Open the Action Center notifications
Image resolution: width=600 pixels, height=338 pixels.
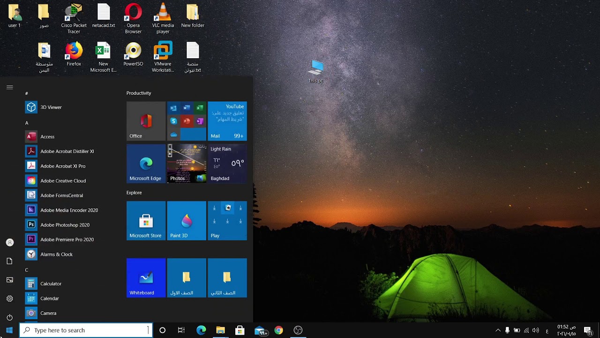point(588,330)
